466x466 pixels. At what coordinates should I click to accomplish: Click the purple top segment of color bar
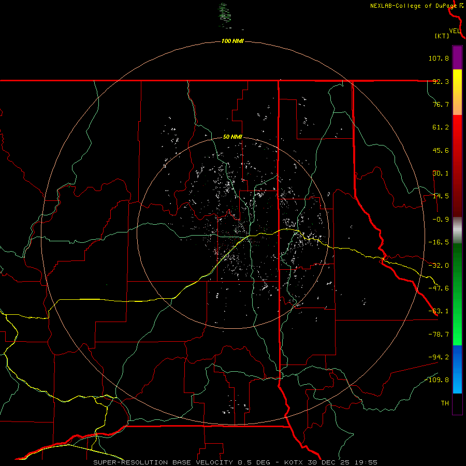[457, 57]
